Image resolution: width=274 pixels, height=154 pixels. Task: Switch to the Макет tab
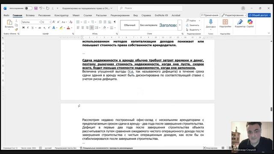[76, 15]
